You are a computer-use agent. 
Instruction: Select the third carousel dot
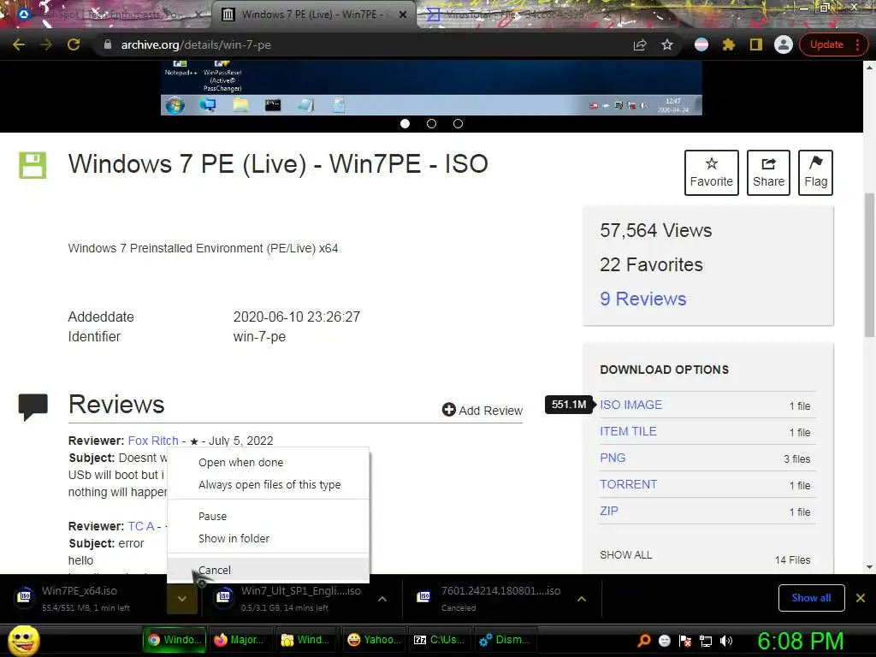click(x=459, y=123)
